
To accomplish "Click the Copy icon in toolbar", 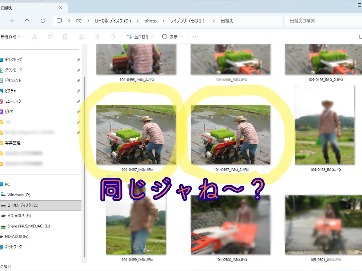I will [50, 37].
